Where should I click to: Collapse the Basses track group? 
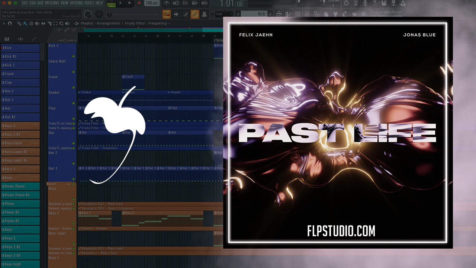coord(68,184)
